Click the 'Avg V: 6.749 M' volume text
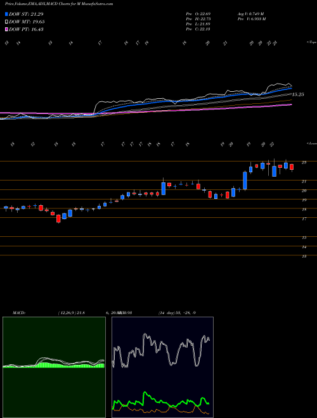The width and height of the screenshot is (317, 418). tap(250, 14)
